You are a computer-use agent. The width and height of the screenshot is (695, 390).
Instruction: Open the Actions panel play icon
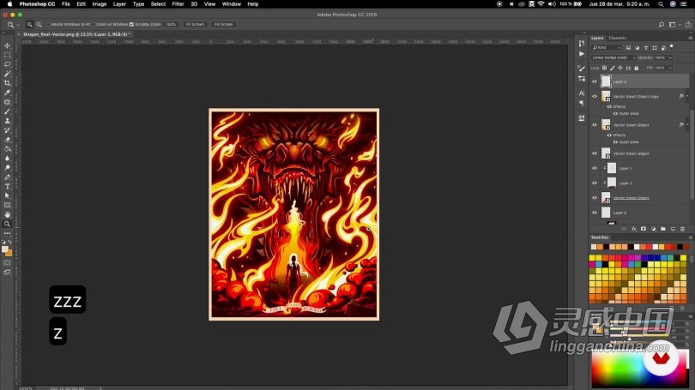pos(582,53)
